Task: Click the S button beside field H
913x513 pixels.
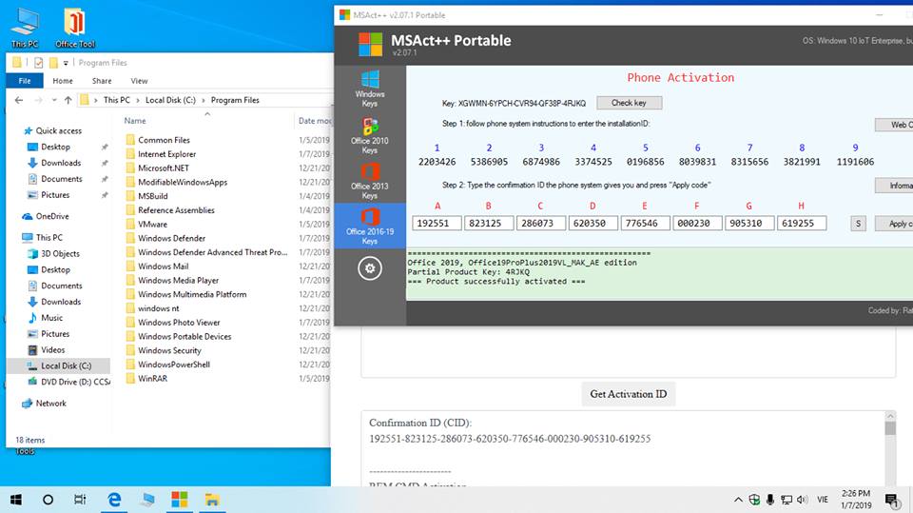Action: (858, 224)
